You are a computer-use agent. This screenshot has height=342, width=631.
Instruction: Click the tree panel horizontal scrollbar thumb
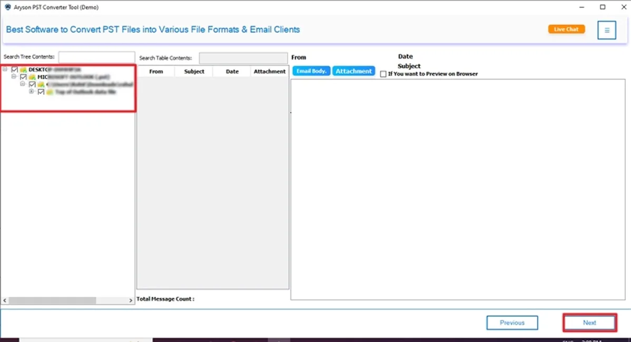[x=52, y=300]
